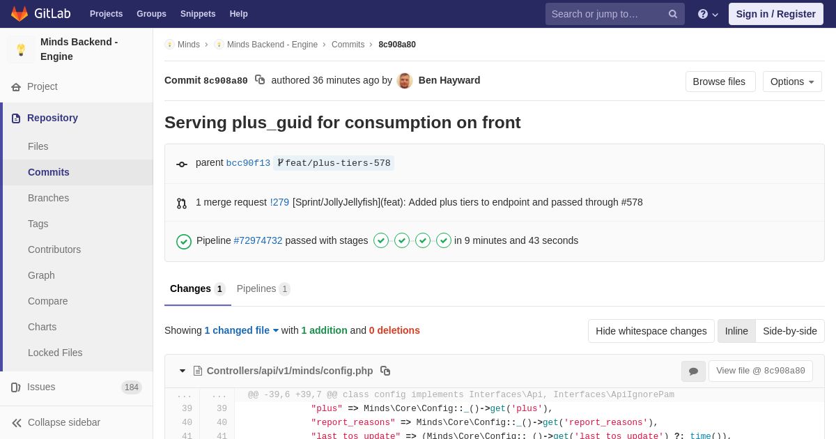This screenshot has height=439, width=836.
Task: Click the Minds breadcrumb avatar icon
Action: point(169,45)
